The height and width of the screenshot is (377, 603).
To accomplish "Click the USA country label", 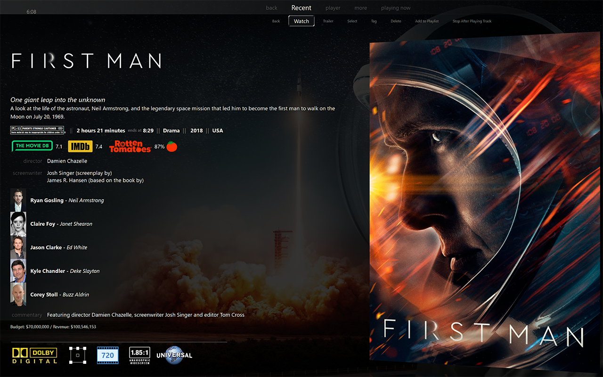I will [218, 131].
